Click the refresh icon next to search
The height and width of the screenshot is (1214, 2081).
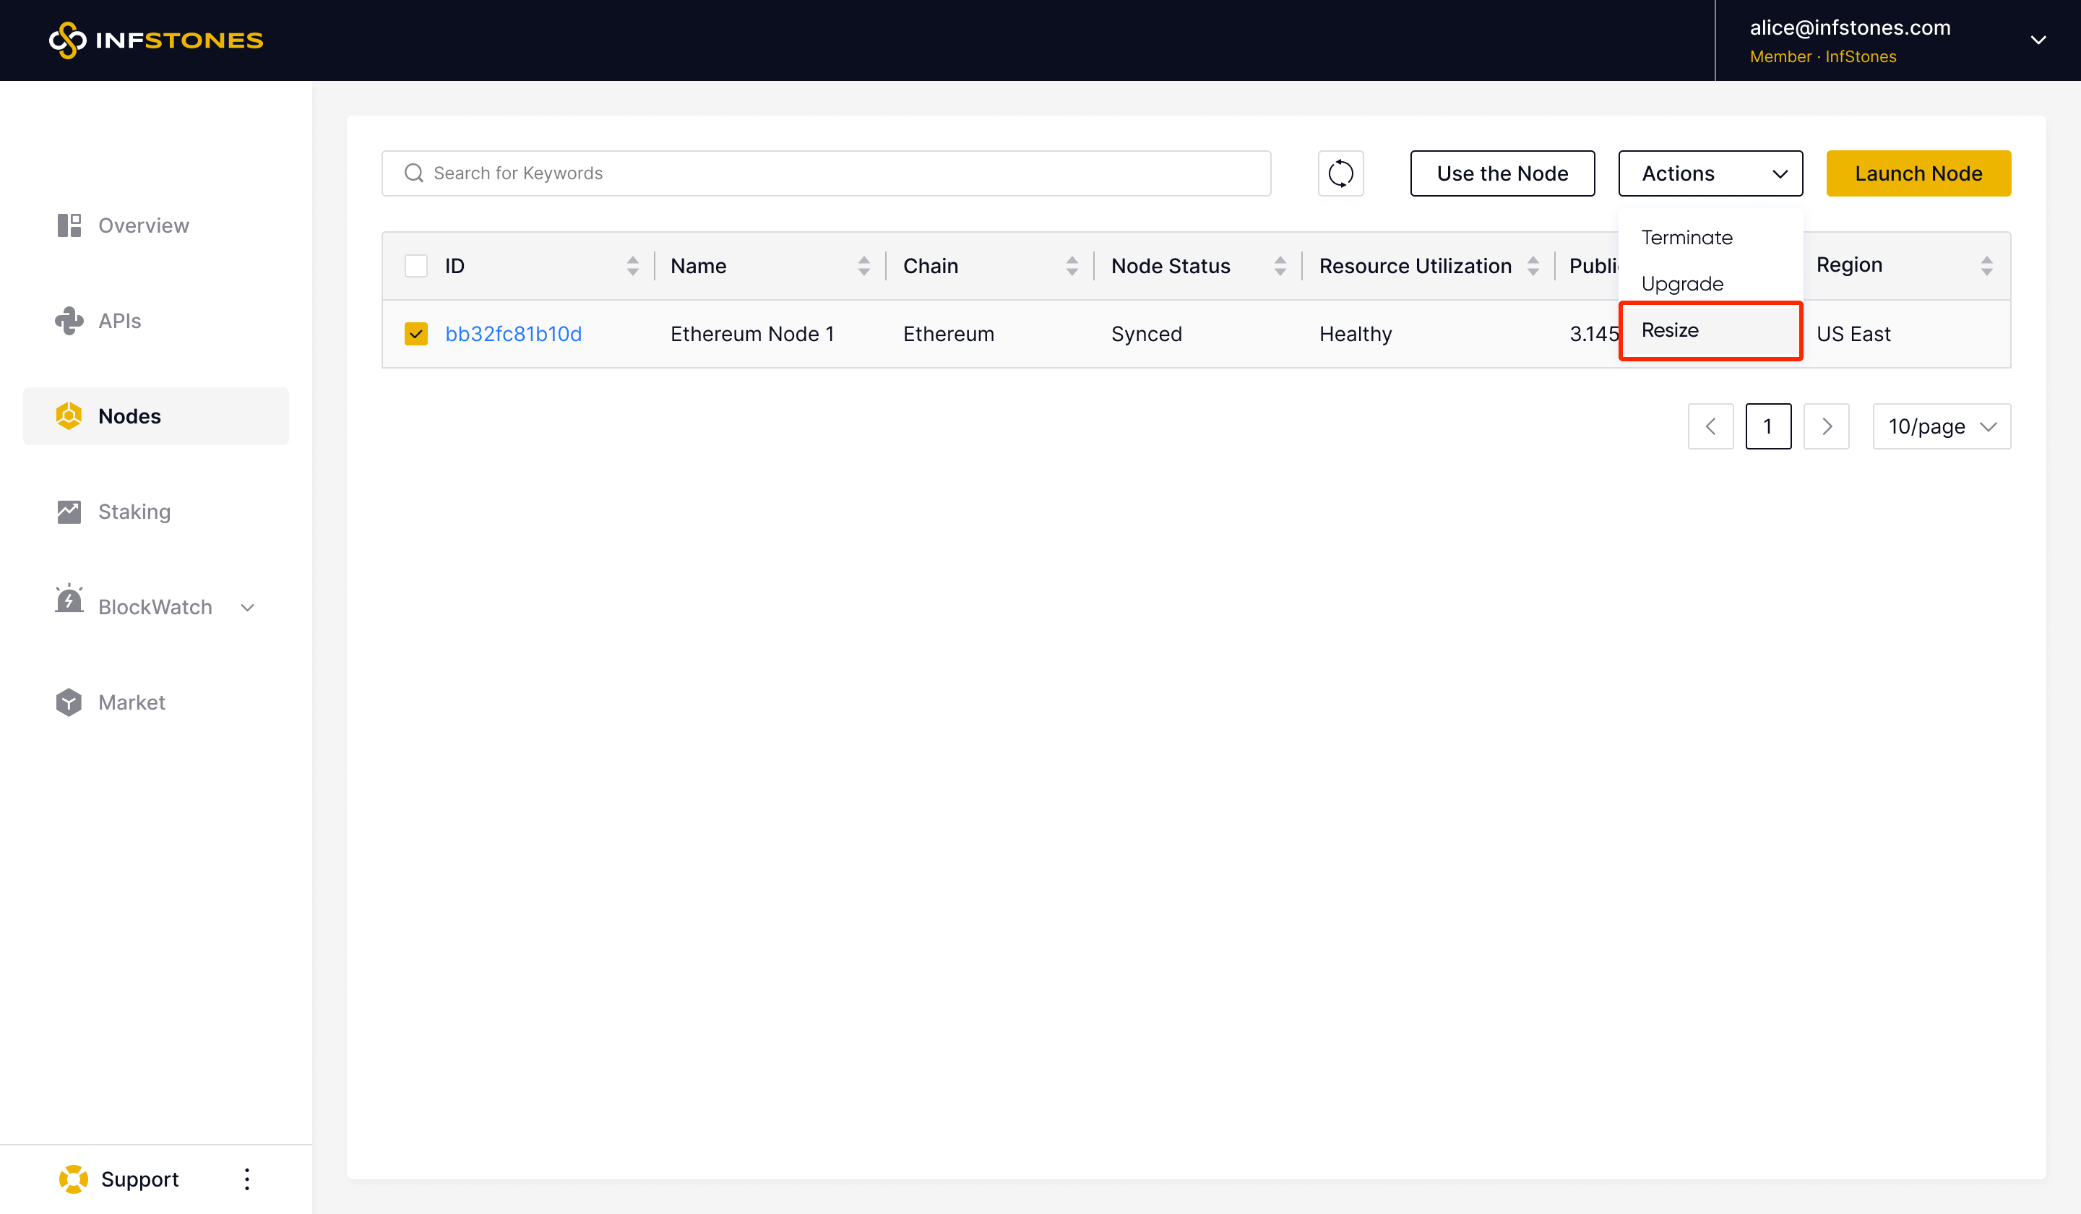[1340, 173]
